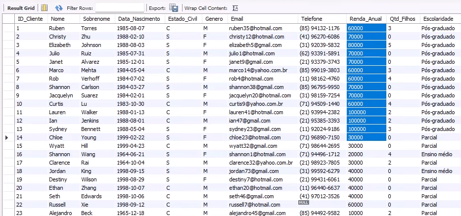Select birth date 1985-08-07 for Ruben

[x=131, y=28]
